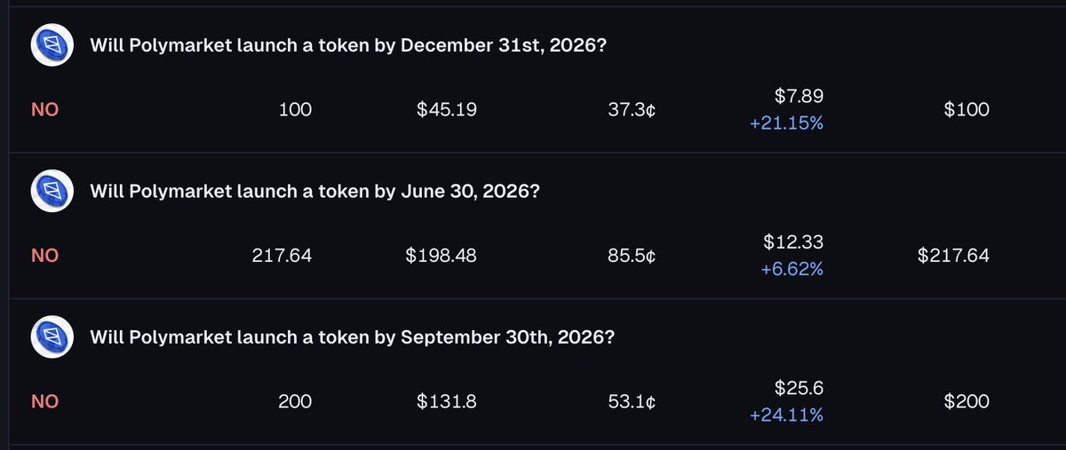This screenshot has height=450, width=1066.
Task: Click the +21.15% profit percentage
Action: [x=786, y=123]
